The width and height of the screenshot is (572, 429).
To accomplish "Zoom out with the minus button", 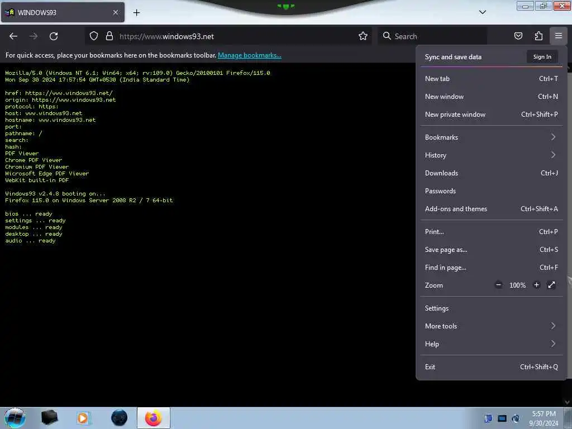I will (x=498, y=285).
